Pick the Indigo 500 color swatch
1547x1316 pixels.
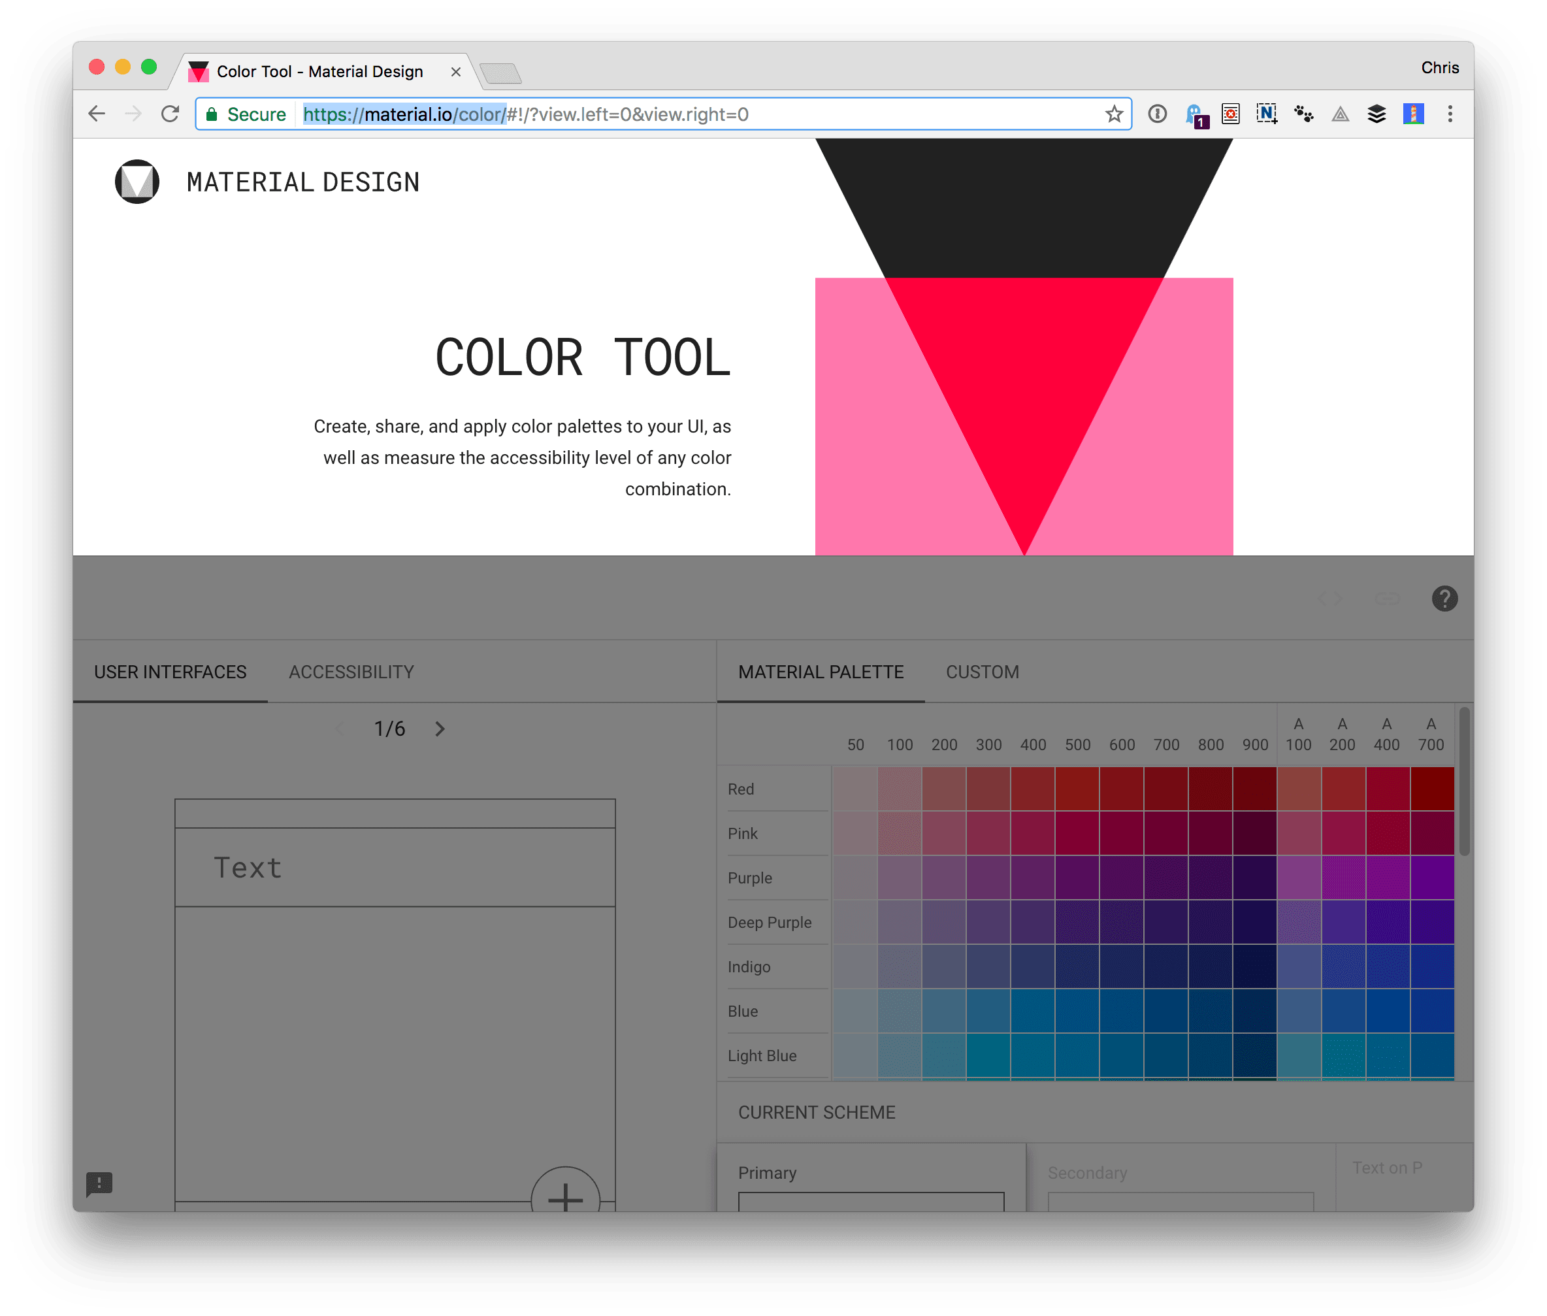[1078, 966]
